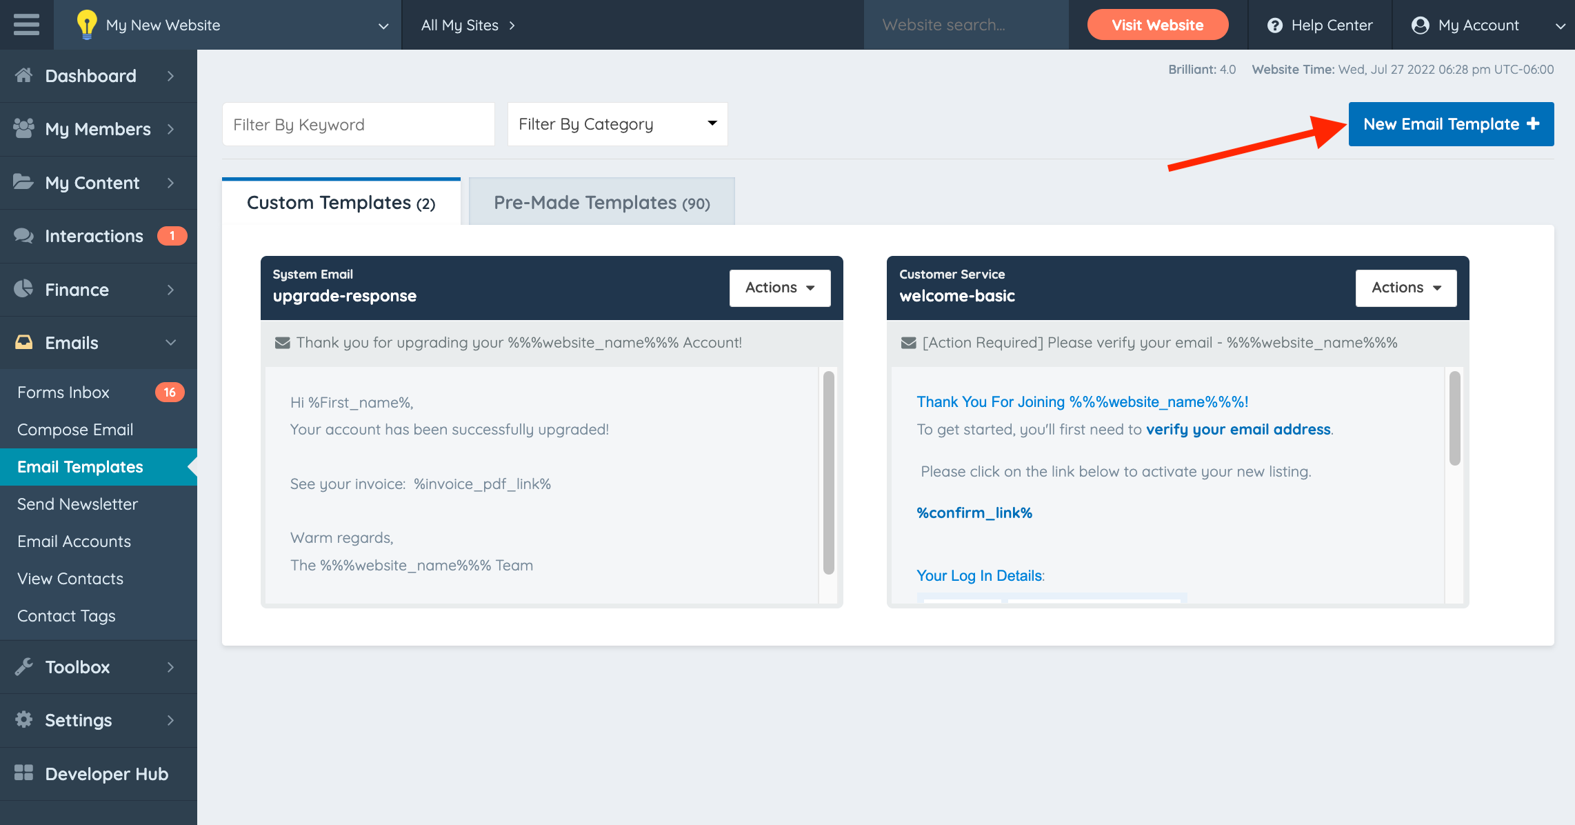The image size is (1575, 825).
Task: Click the verify your email address link
Action: pos(1238,429)
